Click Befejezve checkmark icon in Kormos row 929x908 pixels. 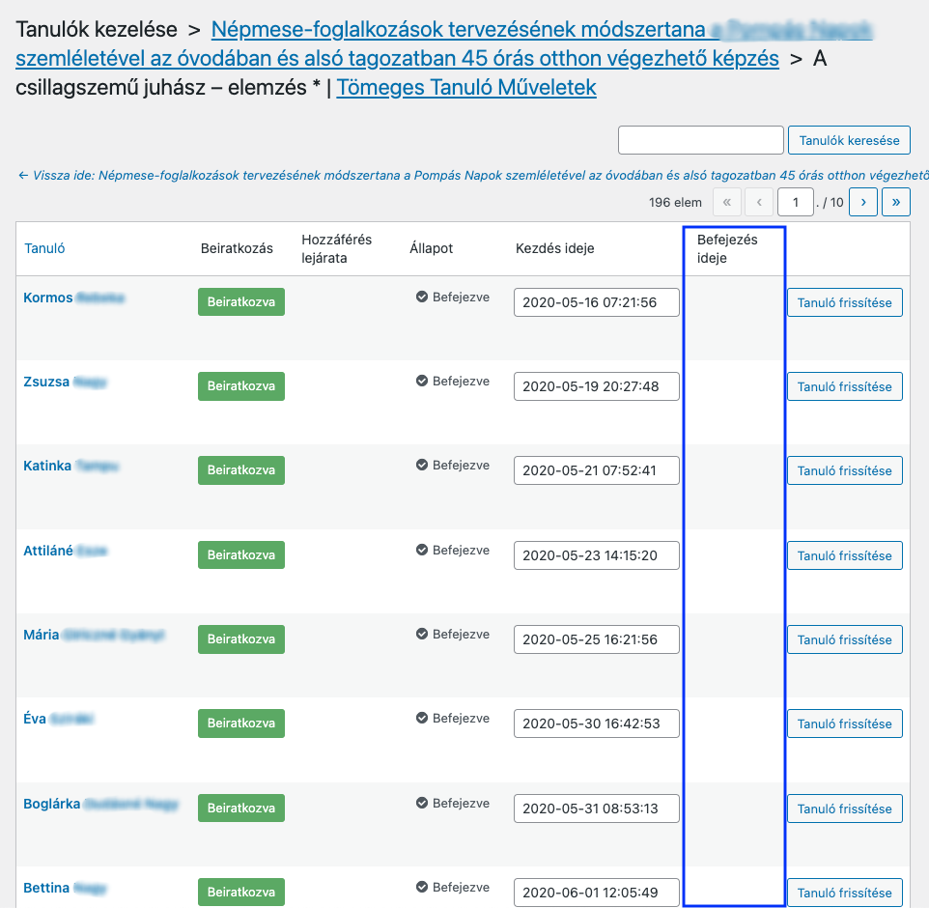click(x=422, y=297)
